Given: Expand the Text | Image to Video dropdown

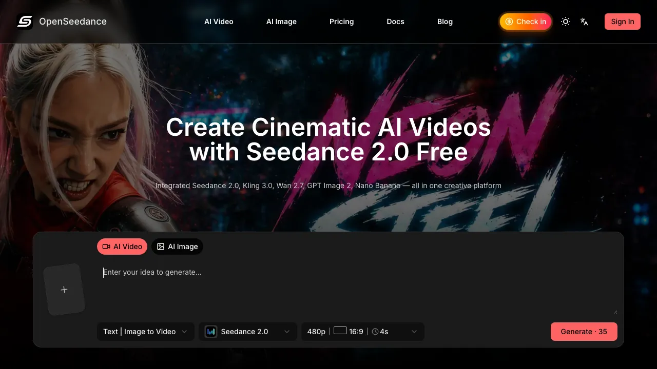Looking at the screenshot, I should tap(146, 332).
